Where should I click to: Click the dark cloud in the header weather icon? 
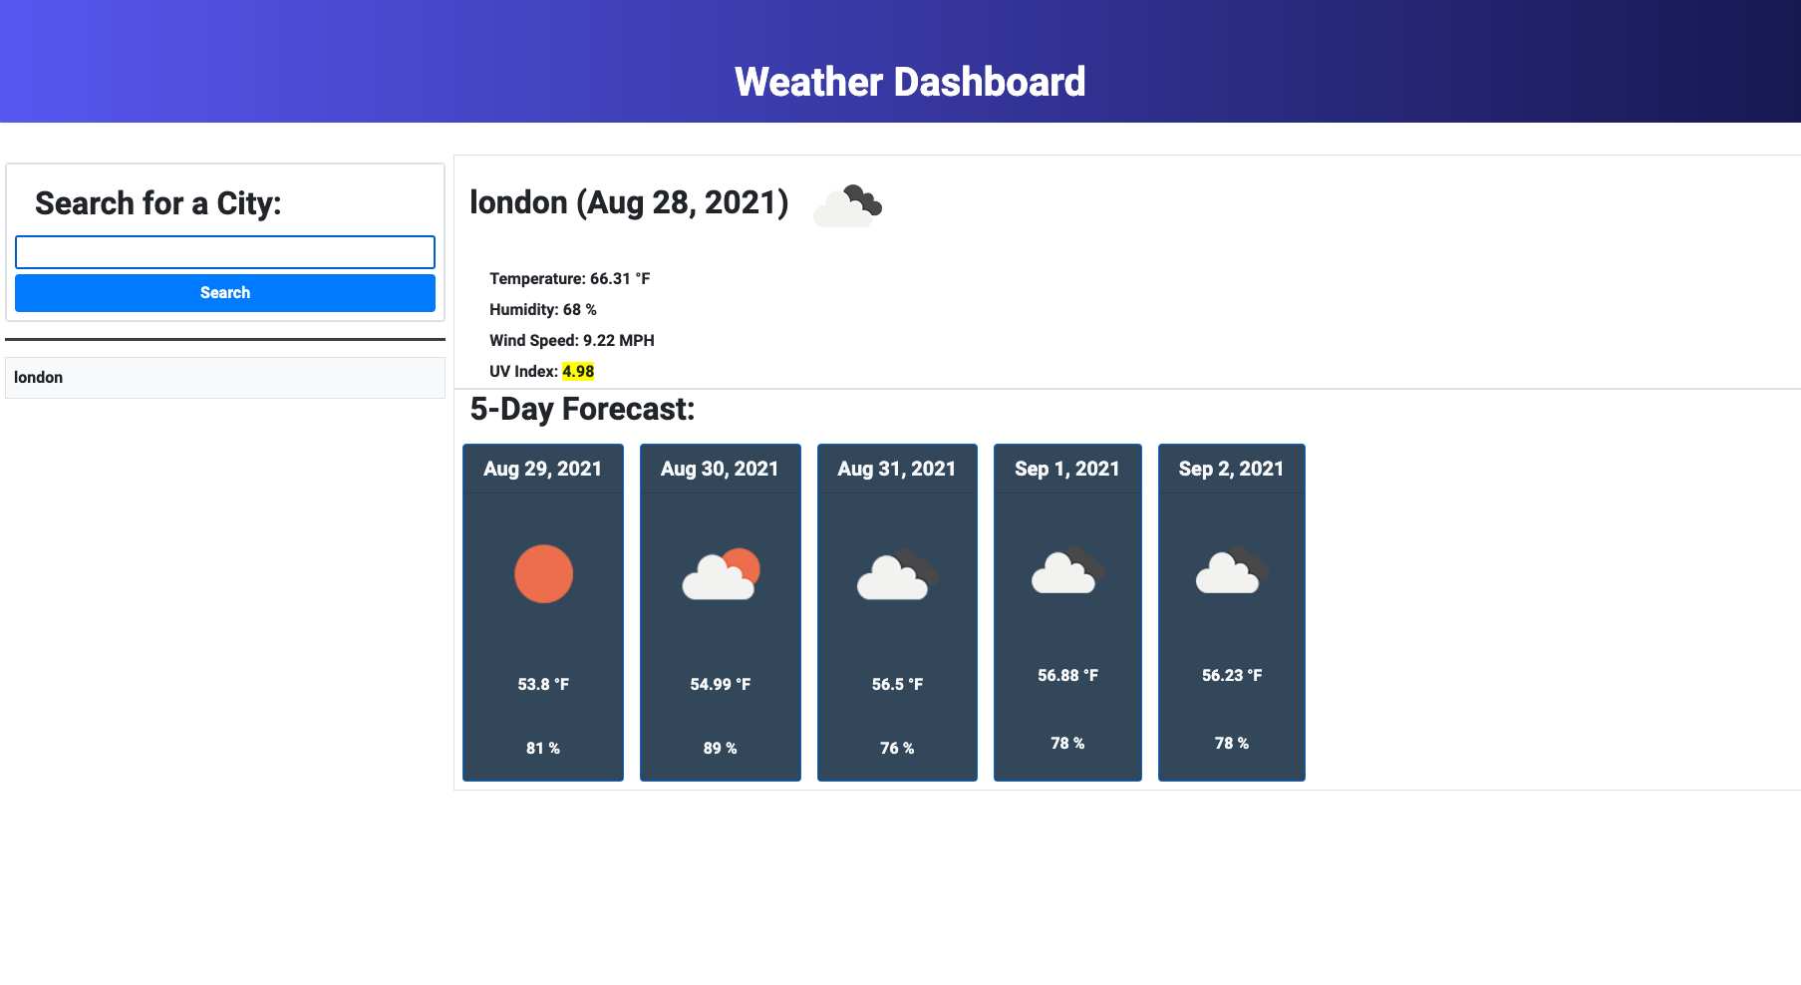pos(861,200)
